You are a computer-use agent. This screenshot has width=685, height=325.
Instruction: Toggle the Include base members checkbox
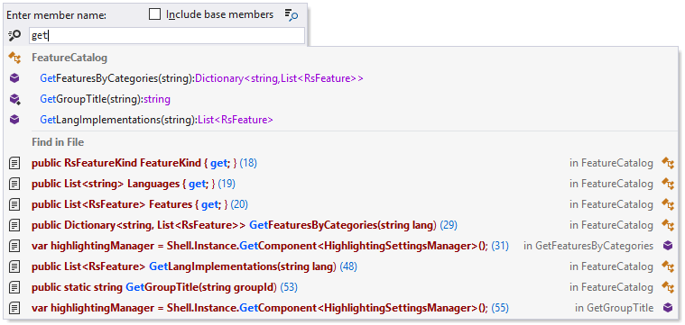(154, 14)
